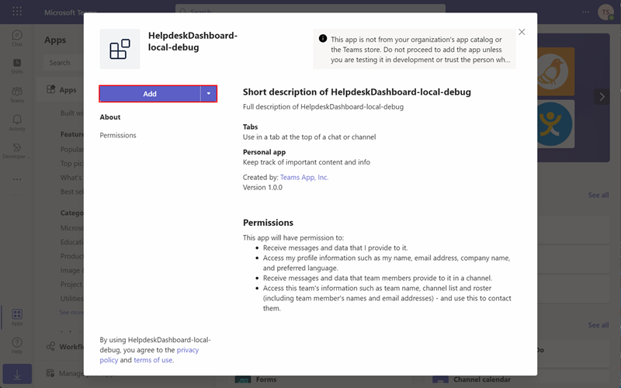Click the download desktop app button
The height and width of the screenshot is (388, 621).
17,375
